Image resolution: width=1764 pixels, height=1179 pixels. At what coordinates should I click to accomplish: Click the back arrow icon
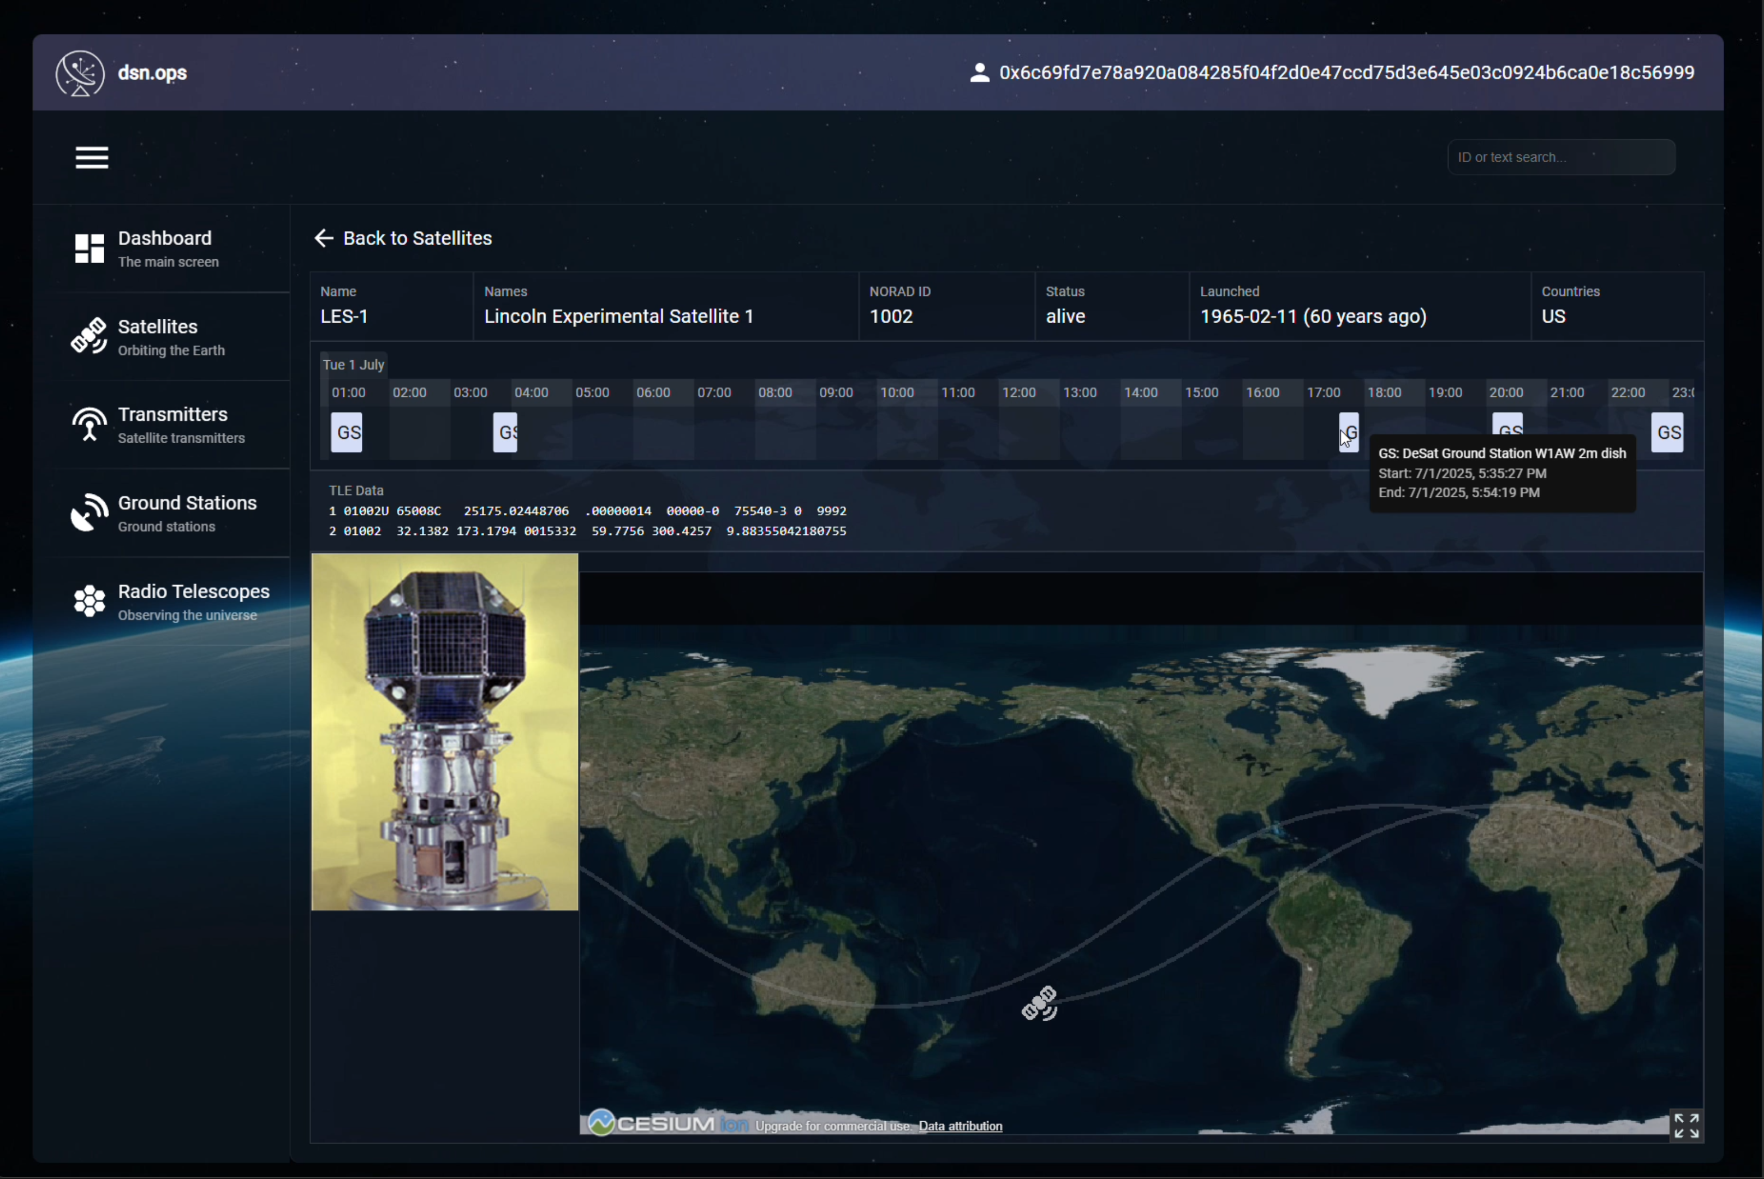324,239
